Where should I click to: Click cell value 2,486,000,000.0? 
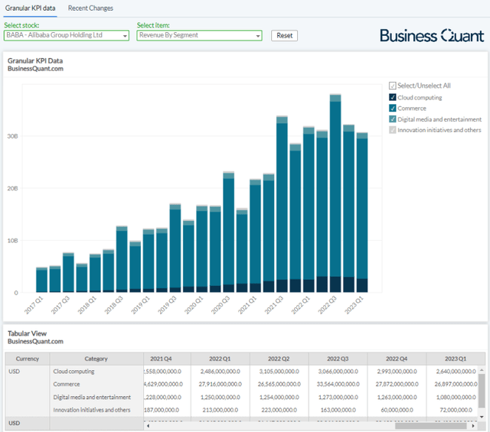pos(220,372)
